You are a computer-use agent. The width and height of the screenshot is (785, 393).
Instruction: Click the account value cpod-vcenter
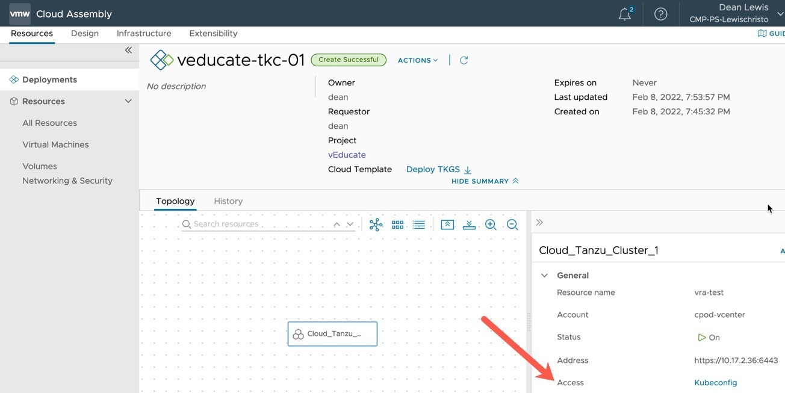pyautogui.click(x=719, y=315)
